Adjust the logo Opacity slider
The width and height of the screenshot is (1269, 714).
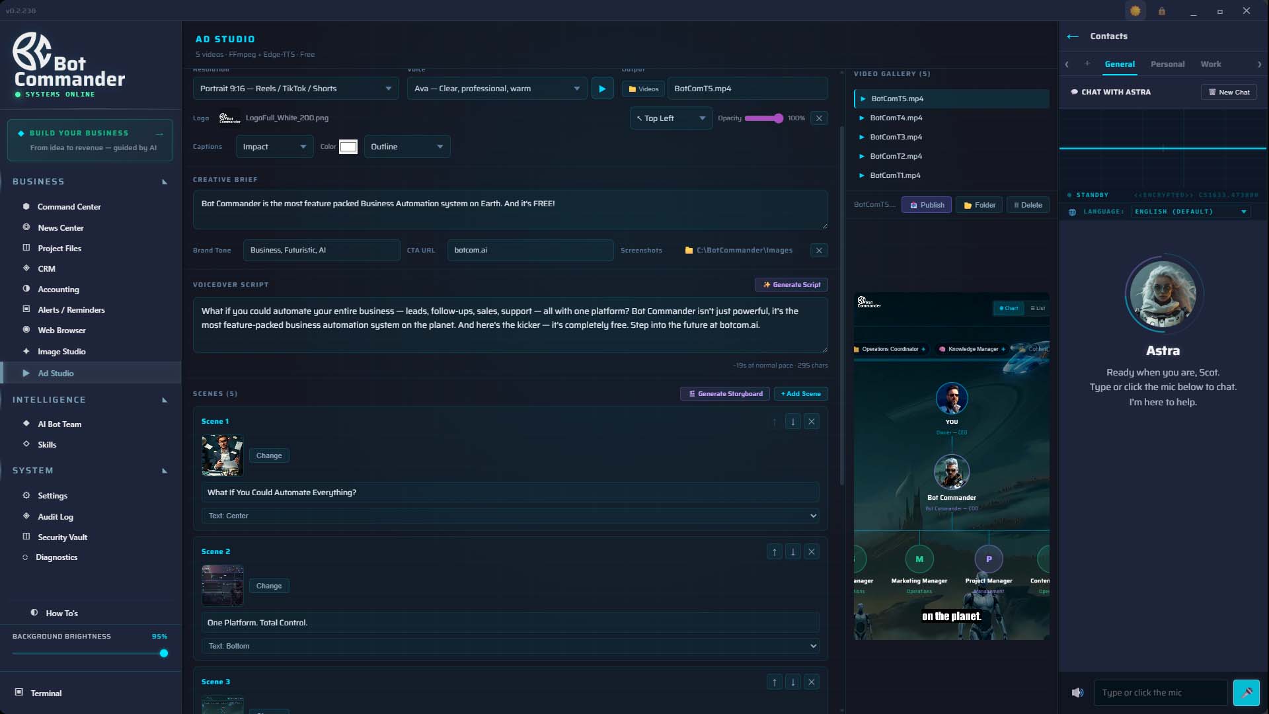point(763,118)
